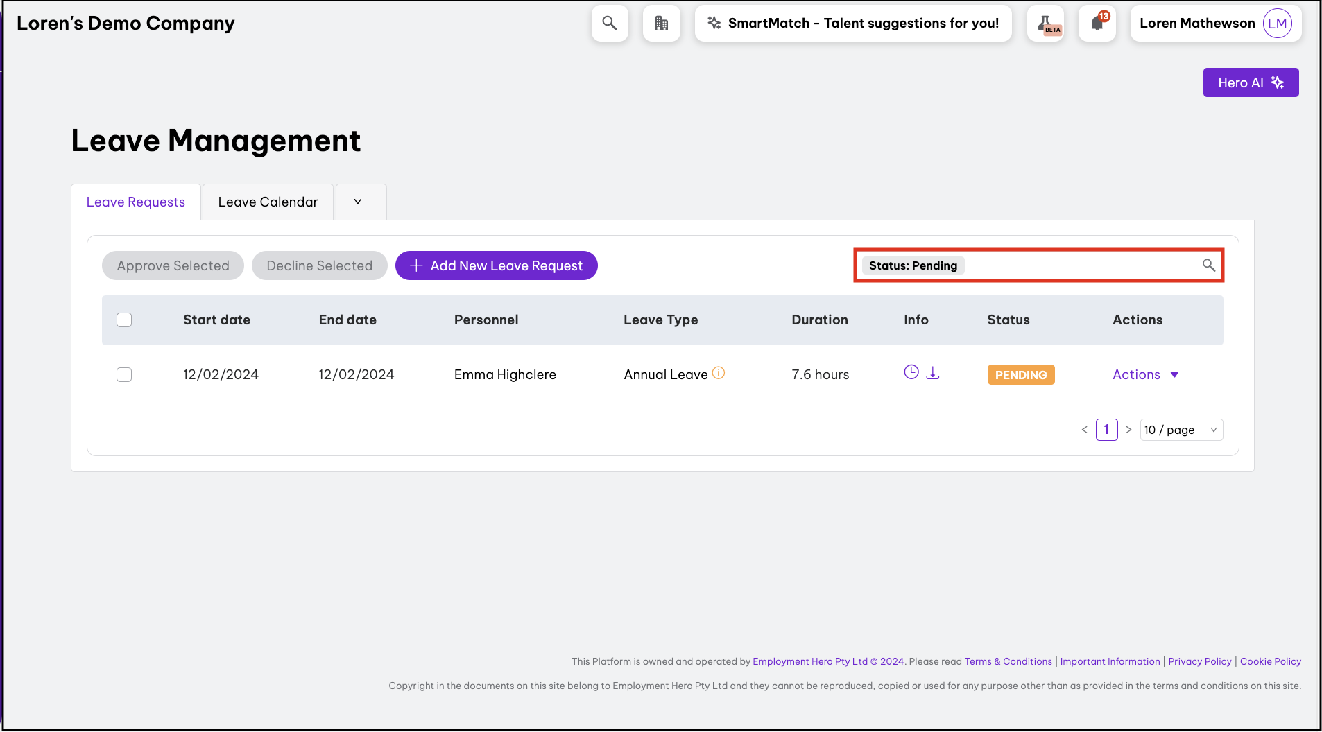The width and height of the screenshot is (1322, 732).
Task: Click the info icon next to Annual Leave
Action: 719,373
